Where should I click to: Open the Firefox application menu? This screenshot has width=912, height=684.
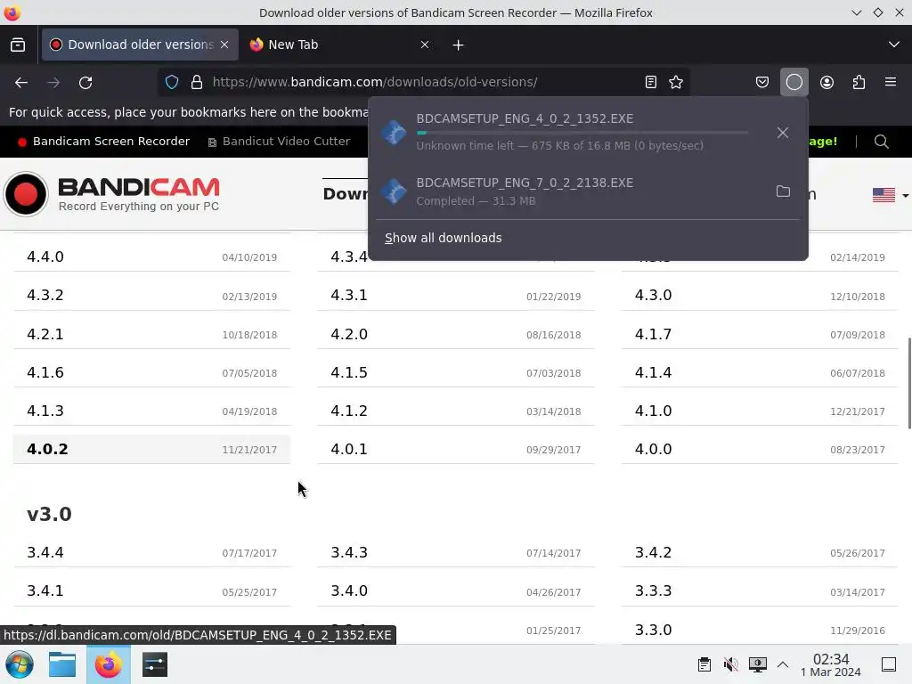(x=891, y=82)
